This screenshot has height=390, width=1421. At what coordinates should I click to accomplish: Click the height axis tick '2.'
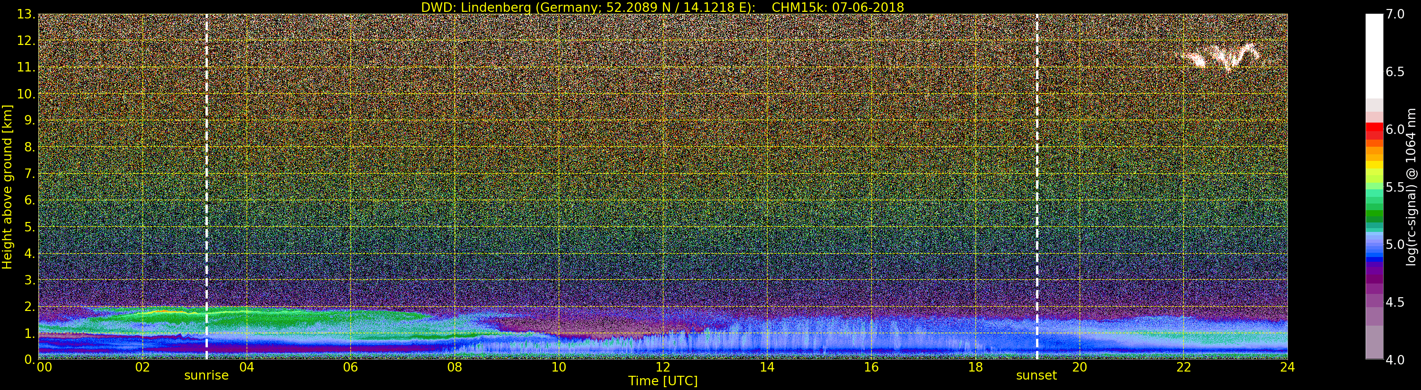click(30, 306)
